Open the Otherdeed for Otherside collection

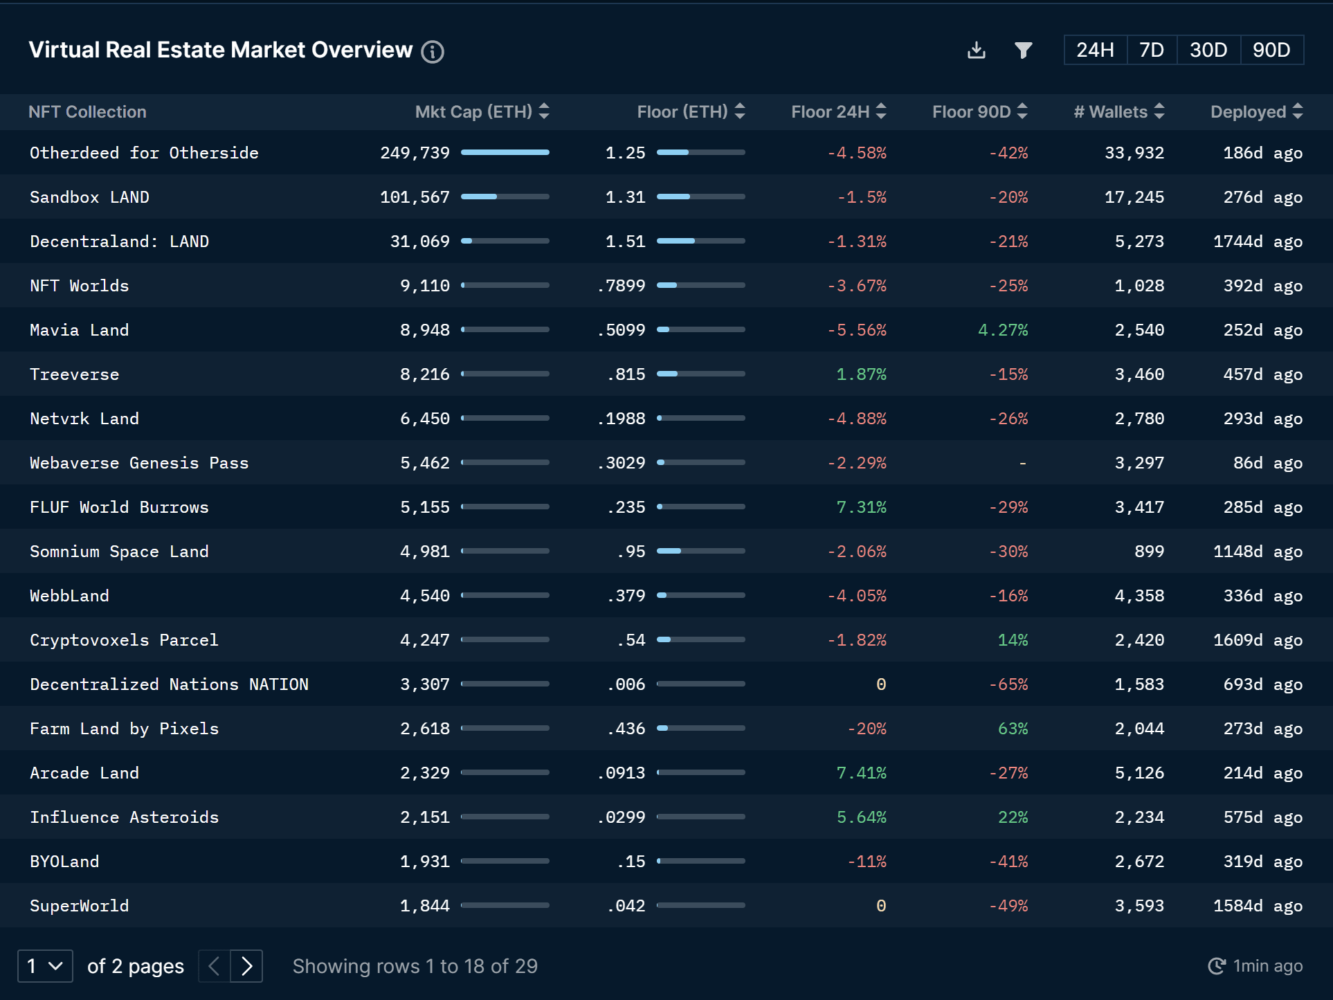pyautogui.click(x=144, y=153)
